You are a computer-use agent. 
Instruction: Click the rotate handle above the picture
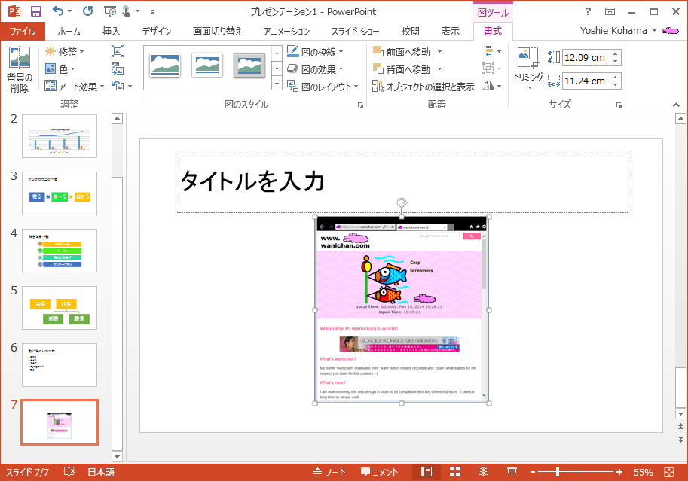402,202
